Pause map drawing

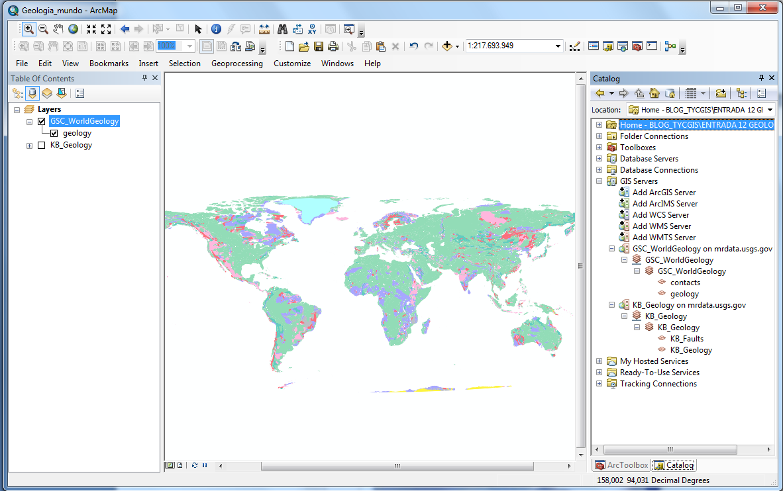tap(205, 466)
